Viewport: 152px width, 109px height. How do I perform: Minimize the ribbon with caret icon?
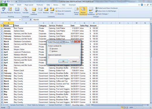click(139, 5)
